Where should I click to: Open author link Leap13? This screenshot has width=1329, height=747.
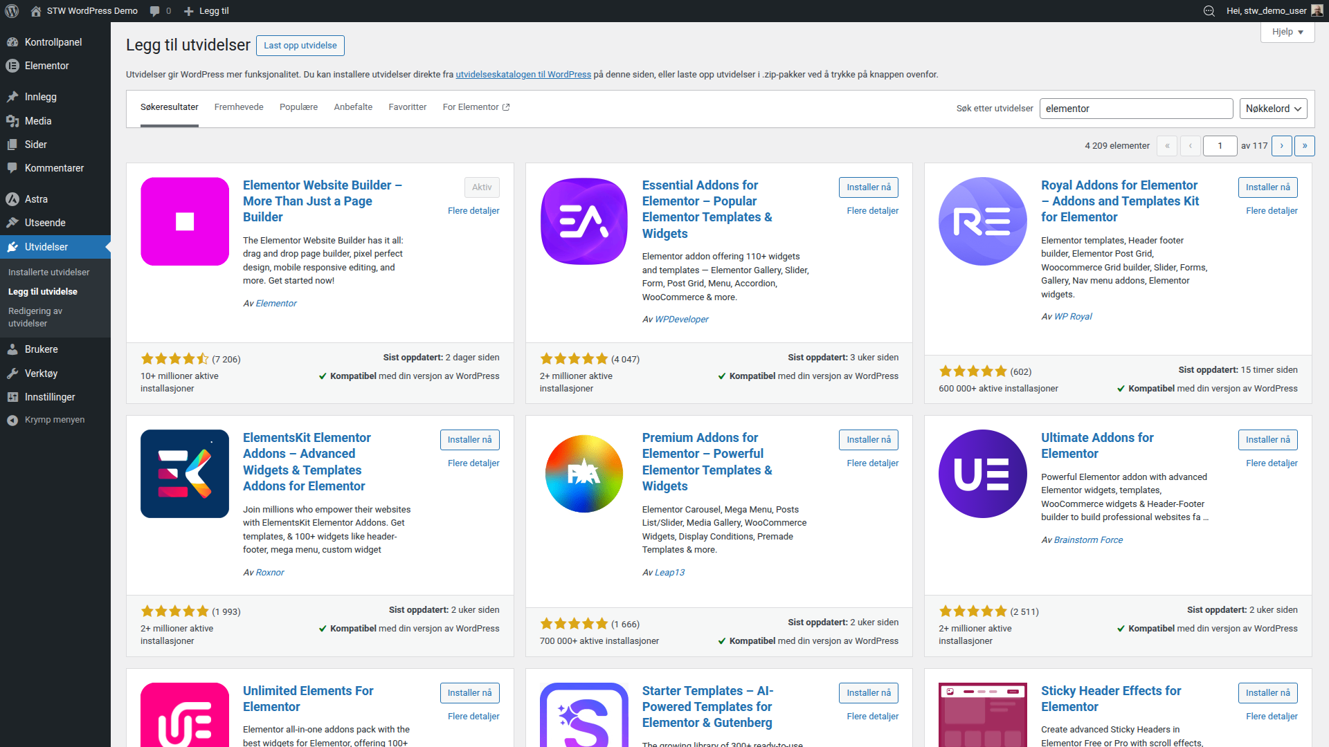point(669,573)
